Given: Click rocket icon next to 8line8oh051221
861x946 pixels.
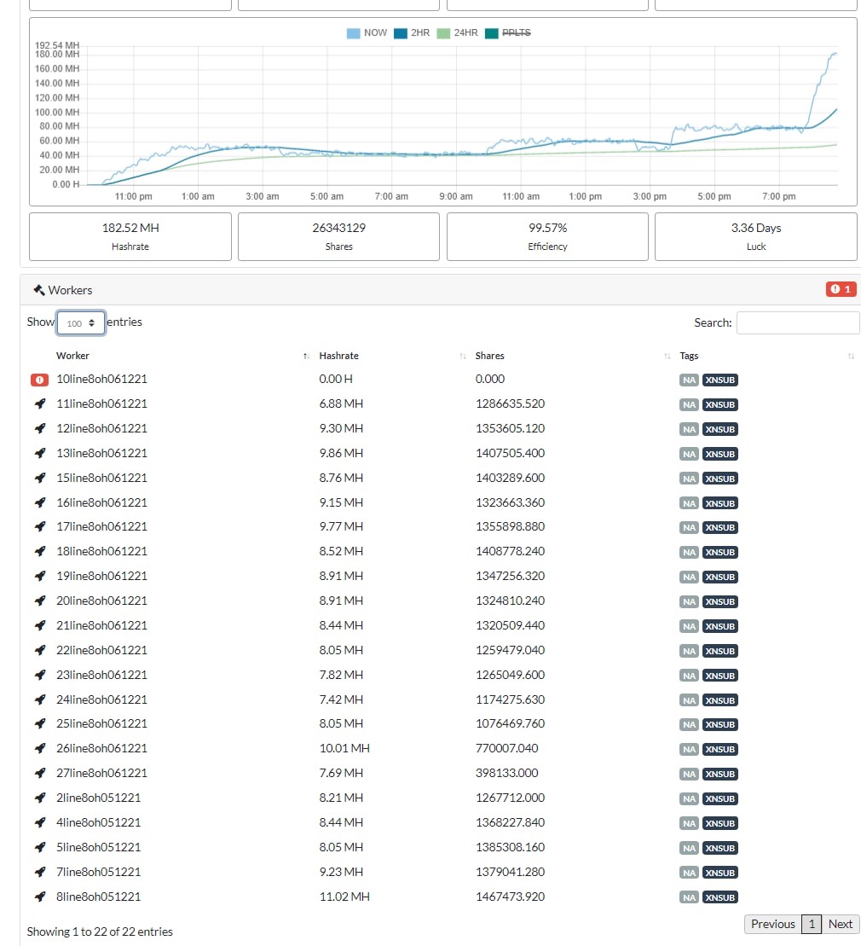Looking at the screenshot, I should 40,897.
